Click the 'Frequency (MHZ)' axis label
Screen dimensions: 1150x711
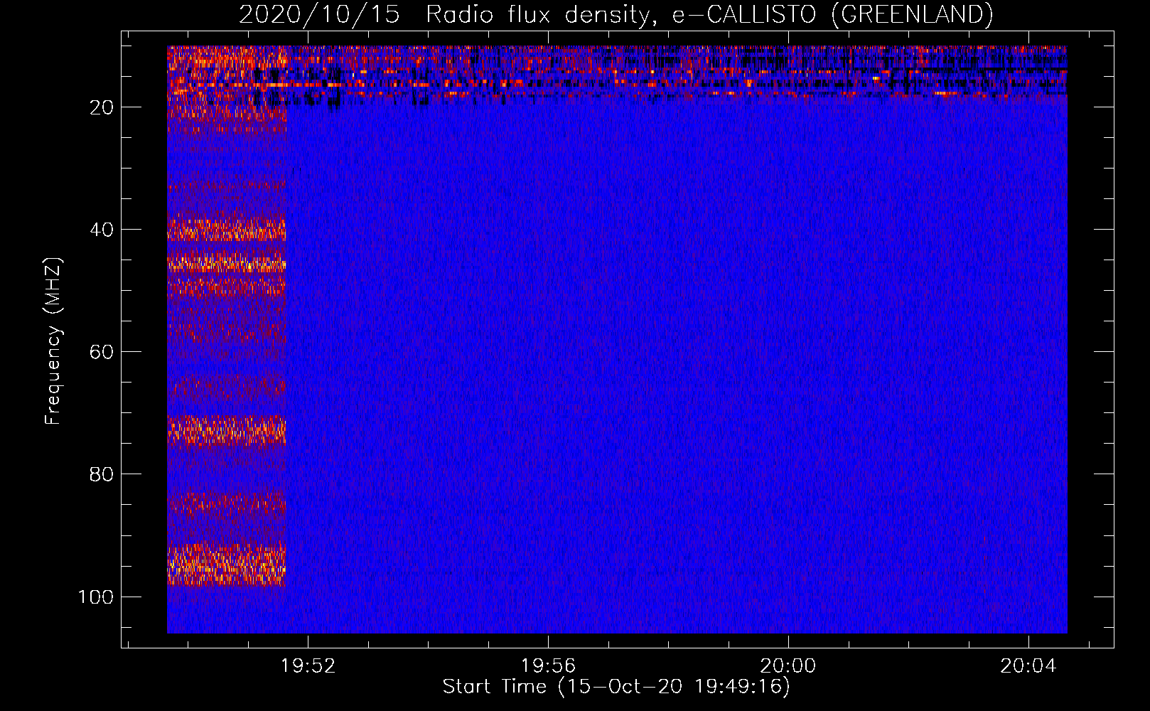[53, 341]
